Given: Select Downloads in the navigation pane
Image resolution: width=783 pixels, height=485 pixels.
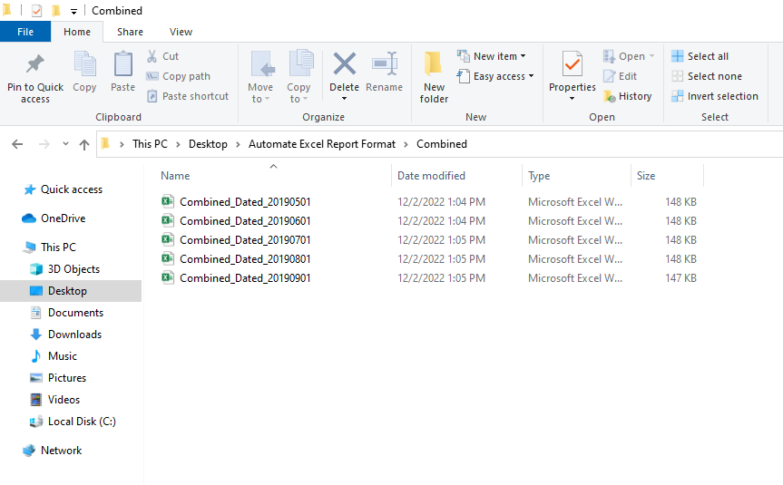Looking at the screenshot, I should [x=74, y=335].
